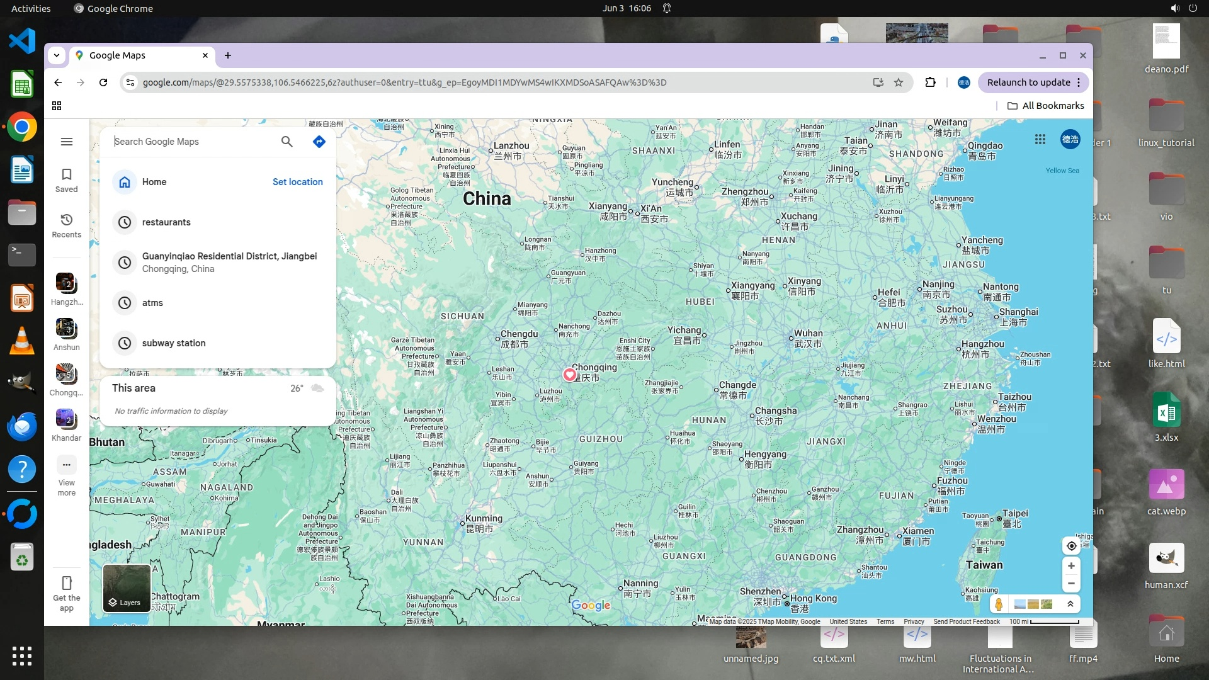Bookmark this page with the star icon
Screen dimensions: 1209x680
pos(899,82)
